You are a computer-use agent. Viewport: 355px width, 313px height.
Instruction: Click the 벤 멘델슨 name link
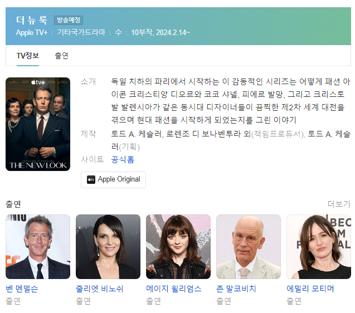point(22,288)
